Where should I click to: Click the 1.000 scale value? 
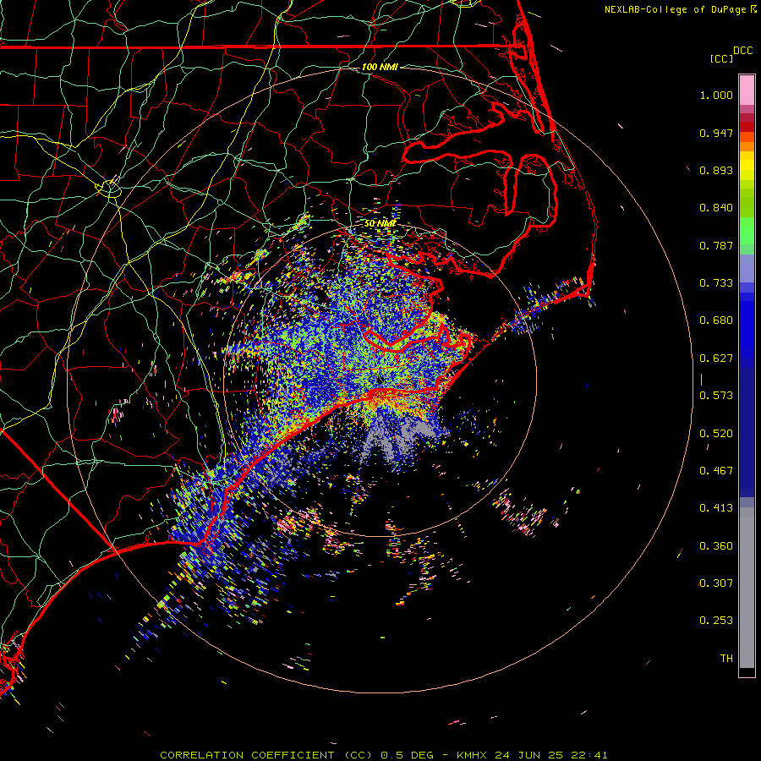pyautogui.click(x=716, y=95)
